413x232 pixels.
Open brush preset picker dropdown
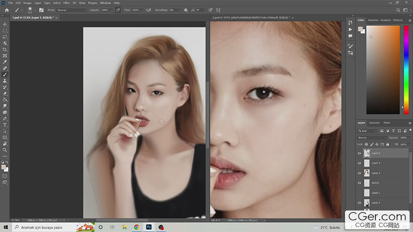tap(35, 10)
